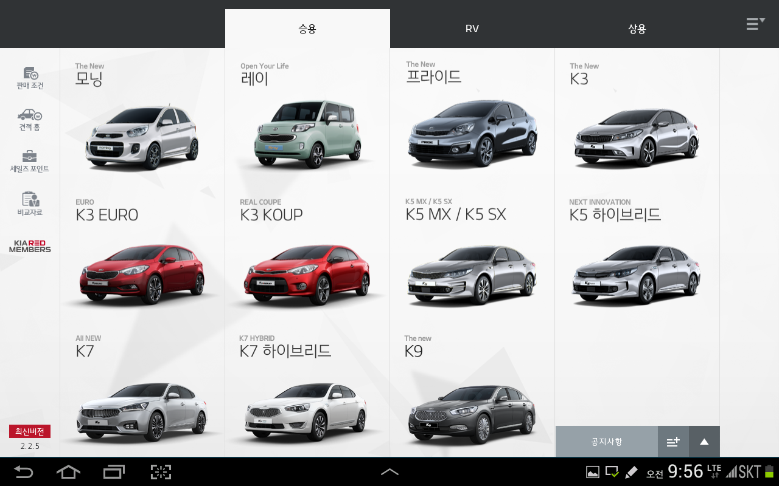Tap the 레이 model title
This screenshot has width=779, height=486.
(x=254, y=79)
